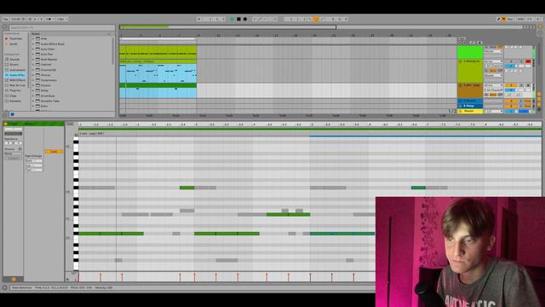545x307 pixels.
Task: Toggle the piano roll headphone preview icon
Action: point(76,135)
